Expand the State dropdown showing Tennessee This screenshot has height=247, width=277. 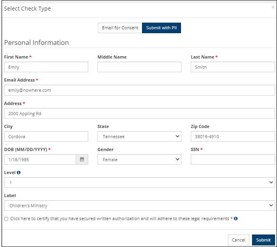139,137
